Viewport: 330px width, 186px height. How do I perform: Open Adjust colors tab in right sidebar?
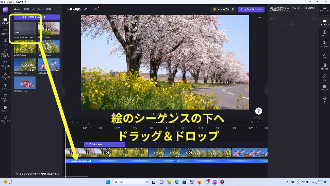(324, 66)
